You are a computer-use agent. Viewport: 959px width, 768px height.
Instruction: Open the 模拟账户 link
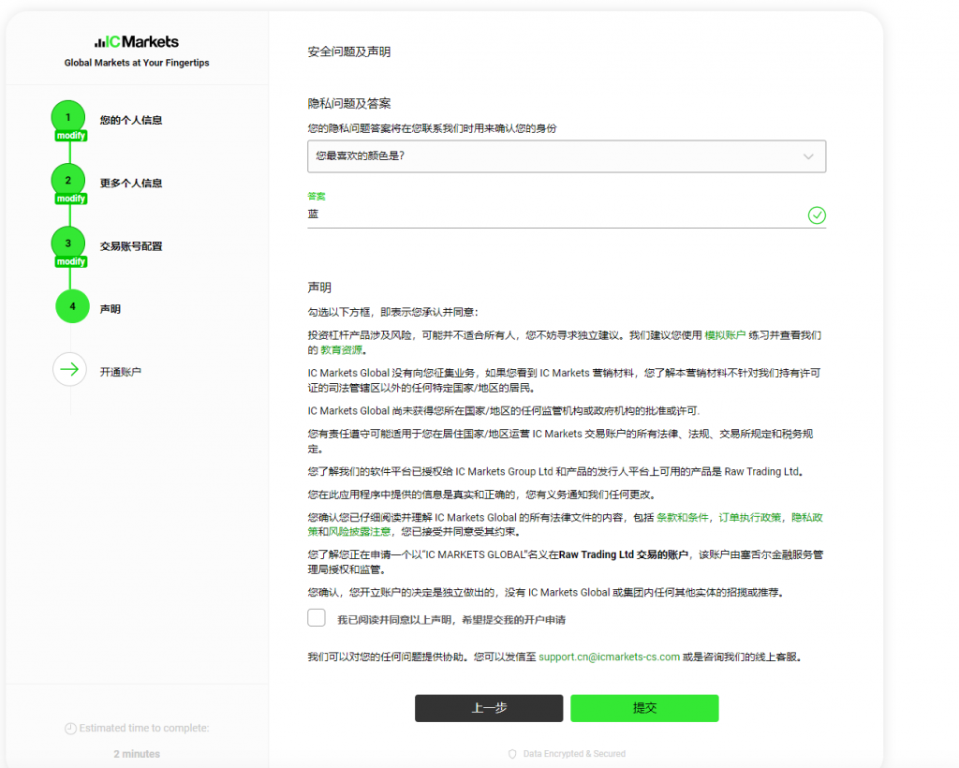pyautogui.click(x=725, y=335)
